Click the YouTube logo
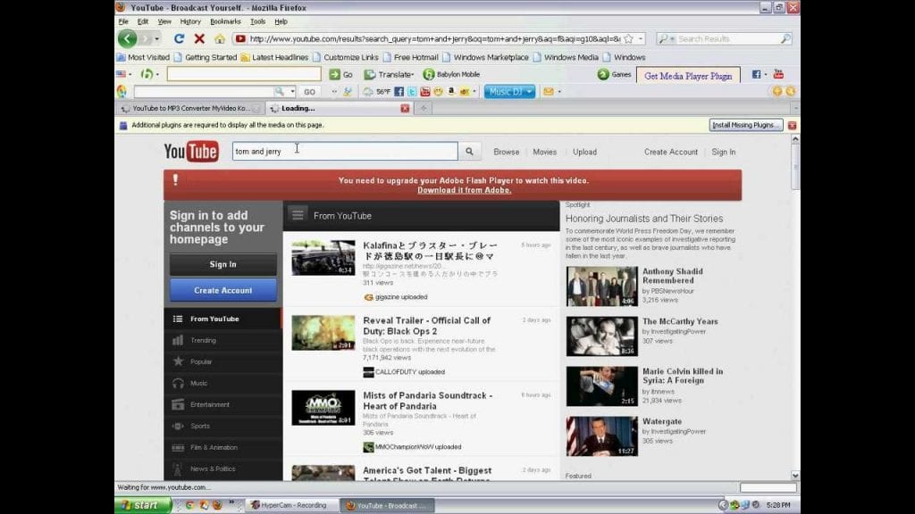This screenshot has height=514, width=915. (191, 152)
